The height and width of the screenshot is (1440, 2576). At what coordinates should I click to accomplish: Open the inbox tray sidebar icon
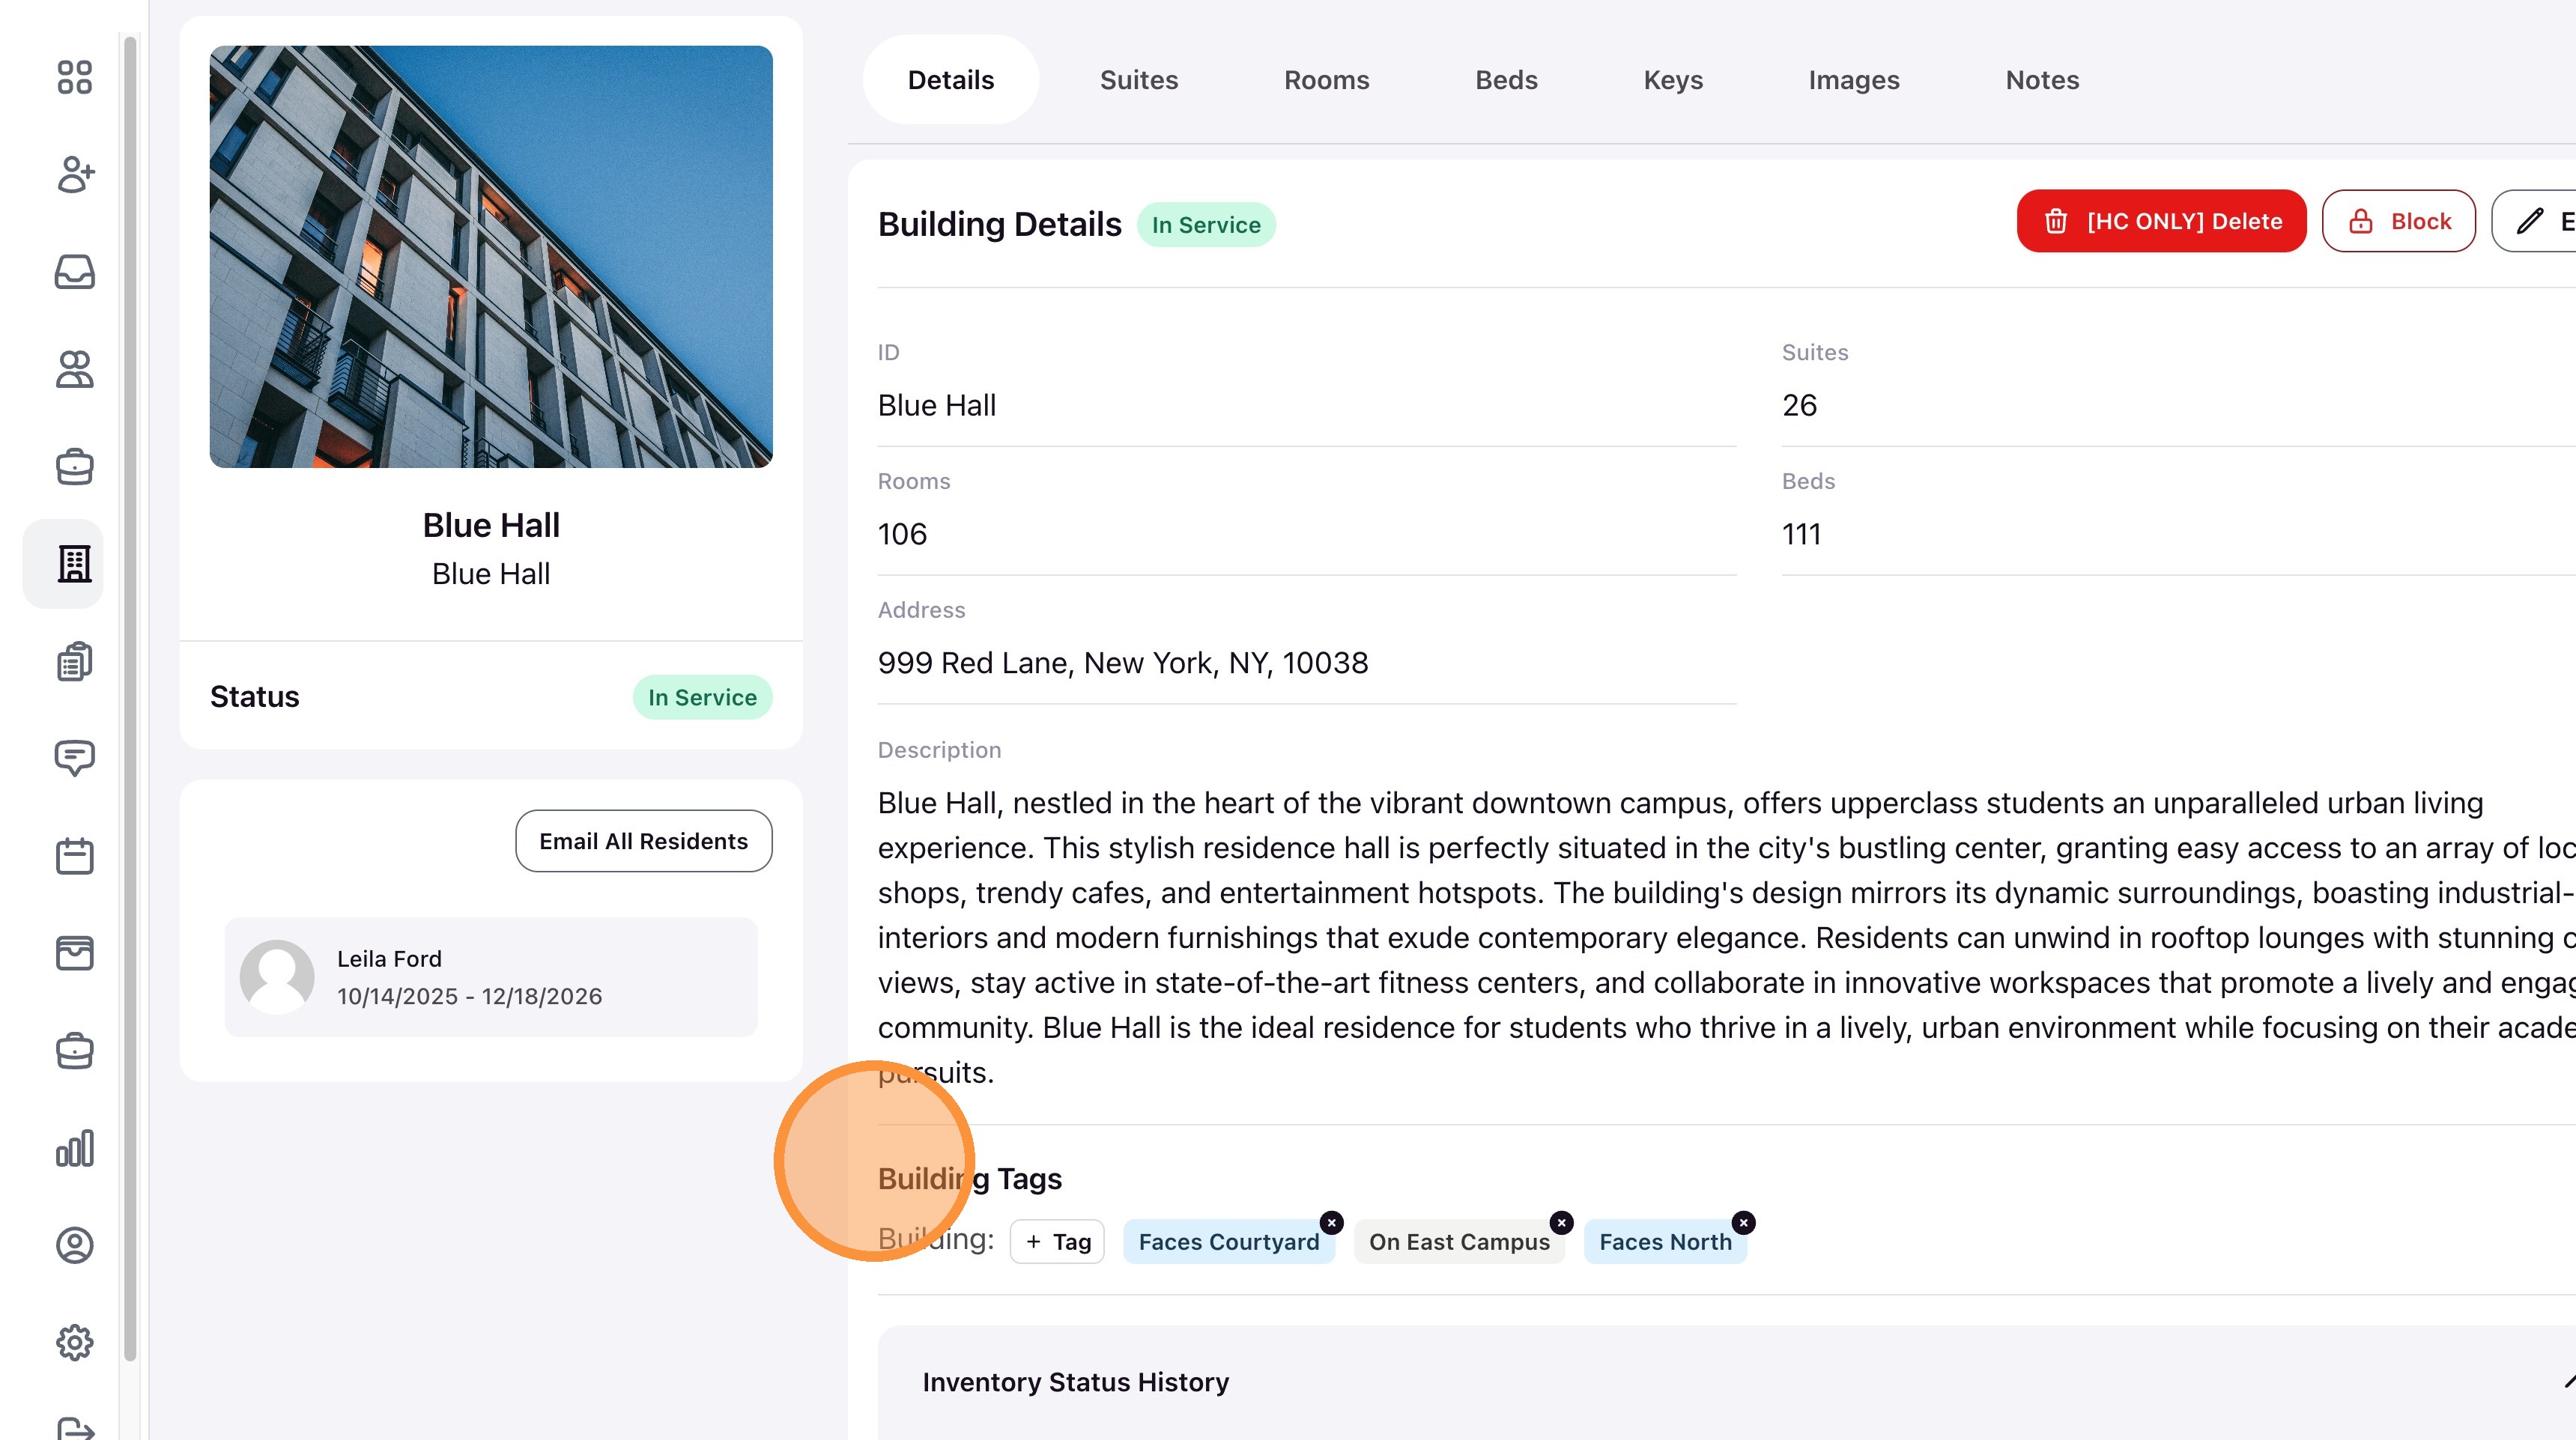(x=74, y=271)
